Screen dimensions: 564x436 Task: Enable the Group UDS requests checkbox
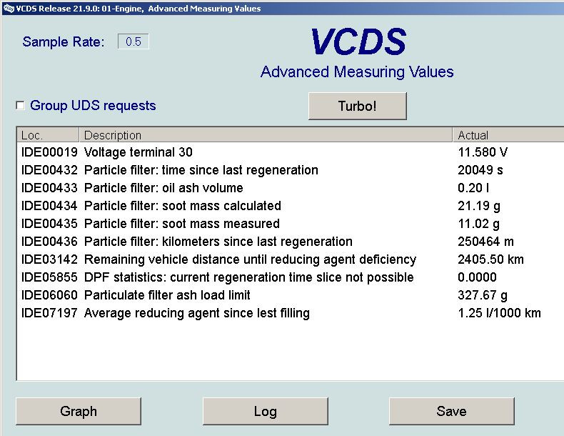pos(20,106)
